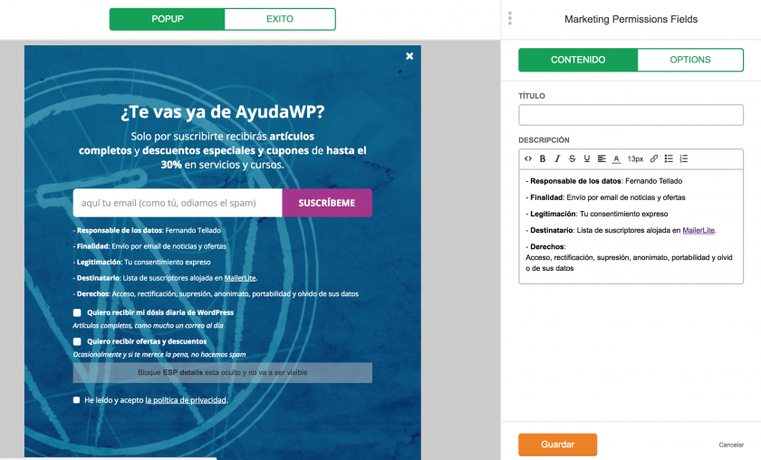
Task: Toggle code view in description editor
Action: click(528, 158)
